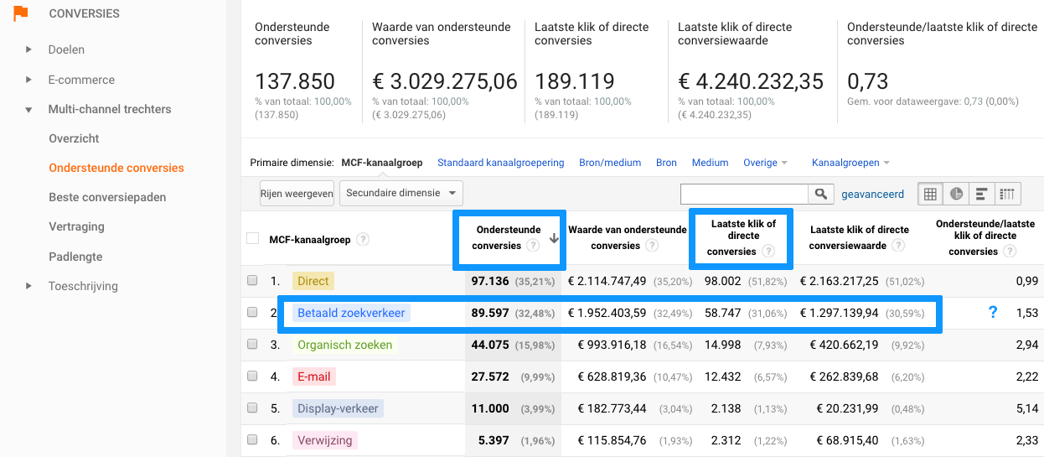Click in the table search field
The image size is (1044, 457).
tap(745, 194)
